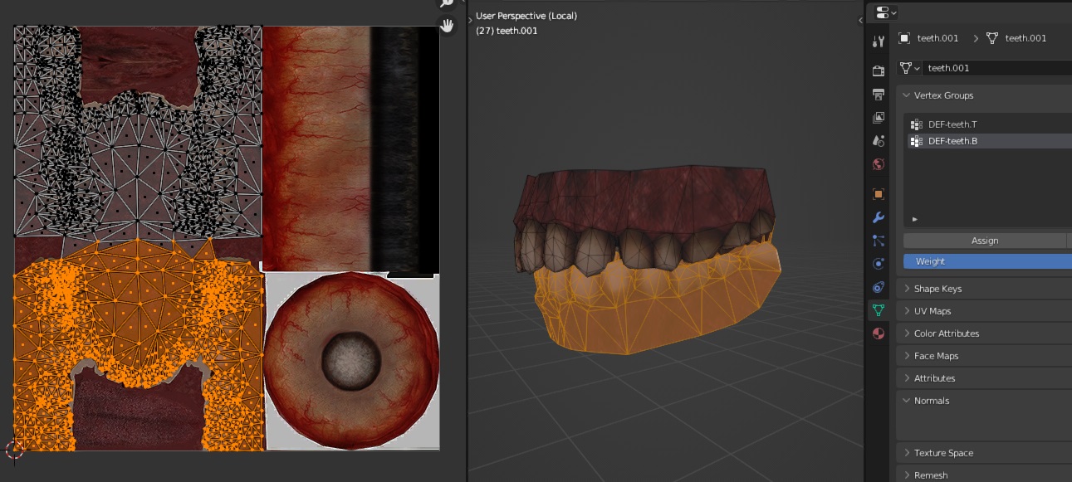Select the pan hand tool in UV editor

[x=448, y=25]
